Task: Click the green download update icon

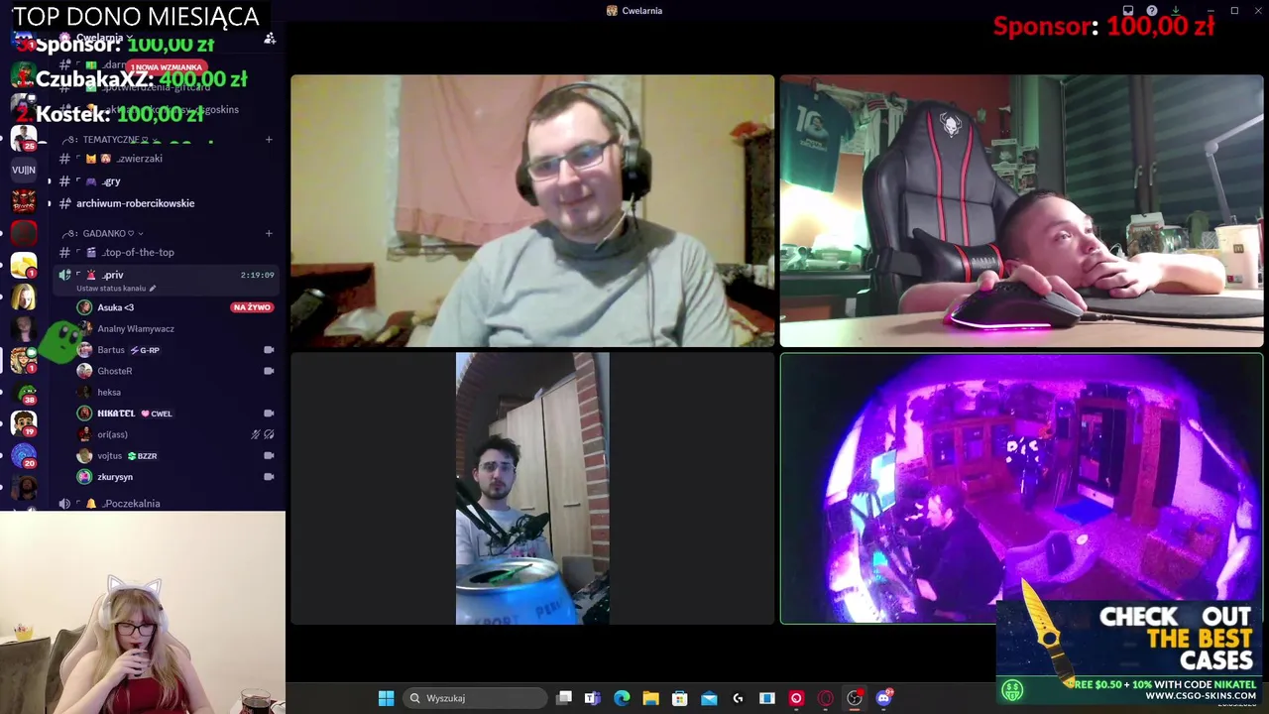Action: [1175, 11]
